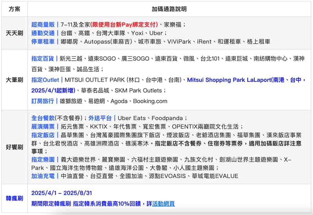Select the 韓瘋刷 plan cell
The image size is (313, 215).
click(14, 199)
